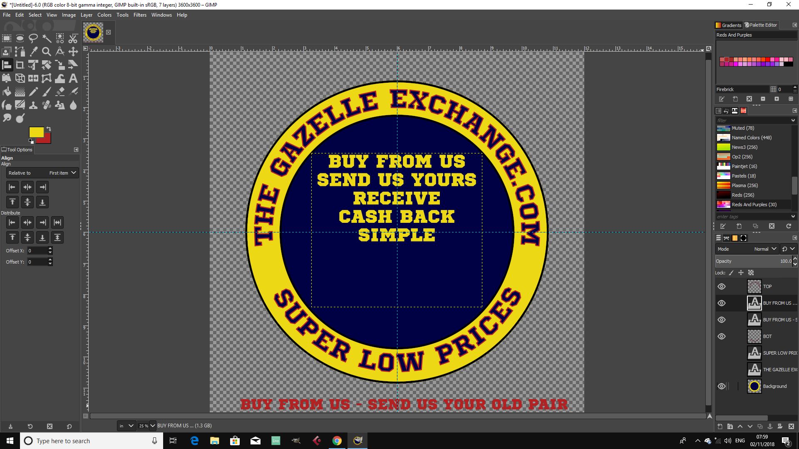Choose the Eraser tool
The height and width of the screenshot is (449, 799).
tap(60, 92)
